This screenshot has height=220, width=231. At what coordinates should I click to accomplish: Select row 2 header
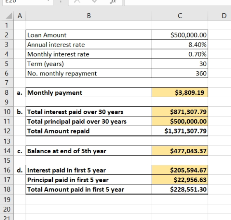[7, 35]
